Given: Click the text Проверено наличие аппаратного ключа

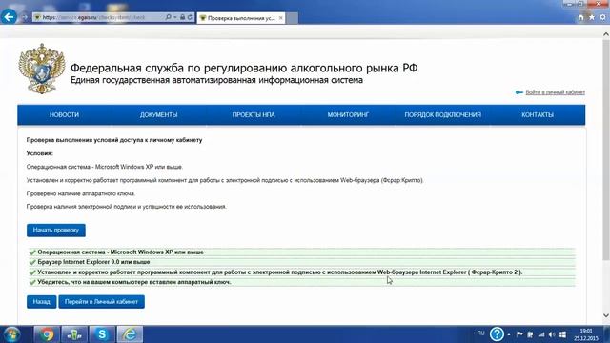Looking at the screenshot, I should pyautogui.click(x=81, y=193).
